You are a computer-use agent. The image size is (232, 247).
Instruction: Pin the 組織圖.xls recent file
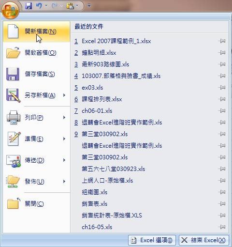tap(222, 192)
